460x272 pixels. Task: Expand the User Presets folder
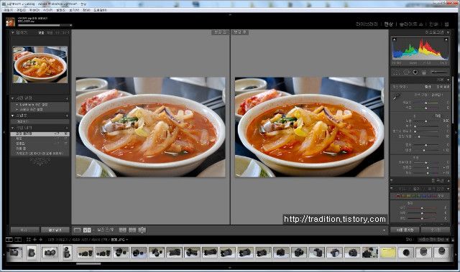(17, 109)
